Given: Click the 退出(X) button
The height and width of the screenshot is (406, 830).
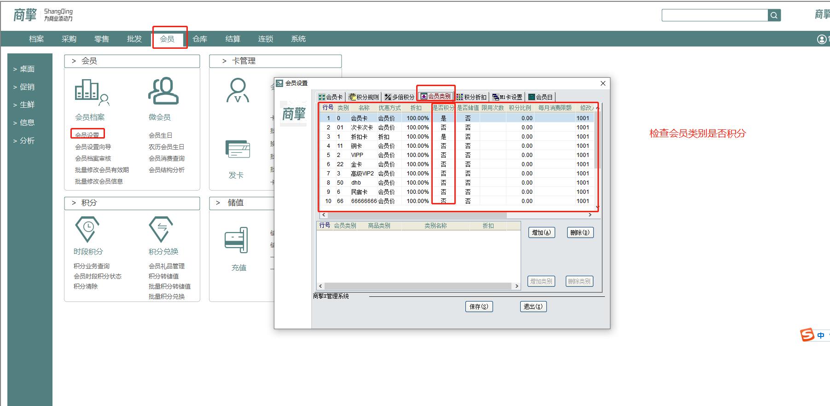Looking at the screenshot, I should click(x=533, y=307).
